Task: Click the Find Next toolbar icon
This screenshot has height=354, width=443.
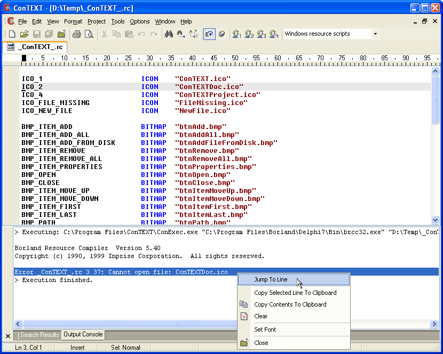Action: (x=181, y=34)
